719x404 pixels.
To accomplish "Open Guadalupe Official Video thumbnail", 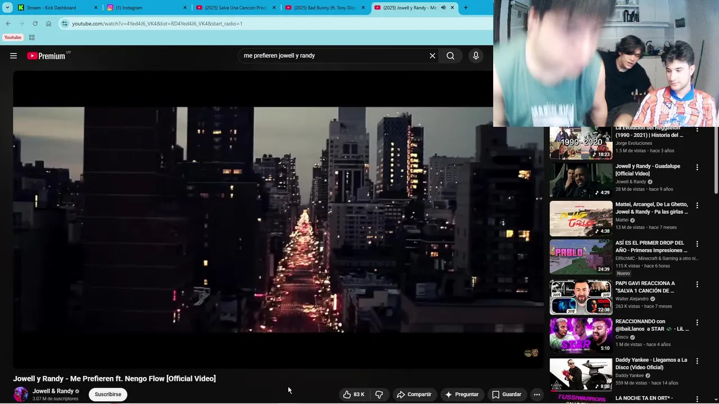I will click(x=581, y=180).
